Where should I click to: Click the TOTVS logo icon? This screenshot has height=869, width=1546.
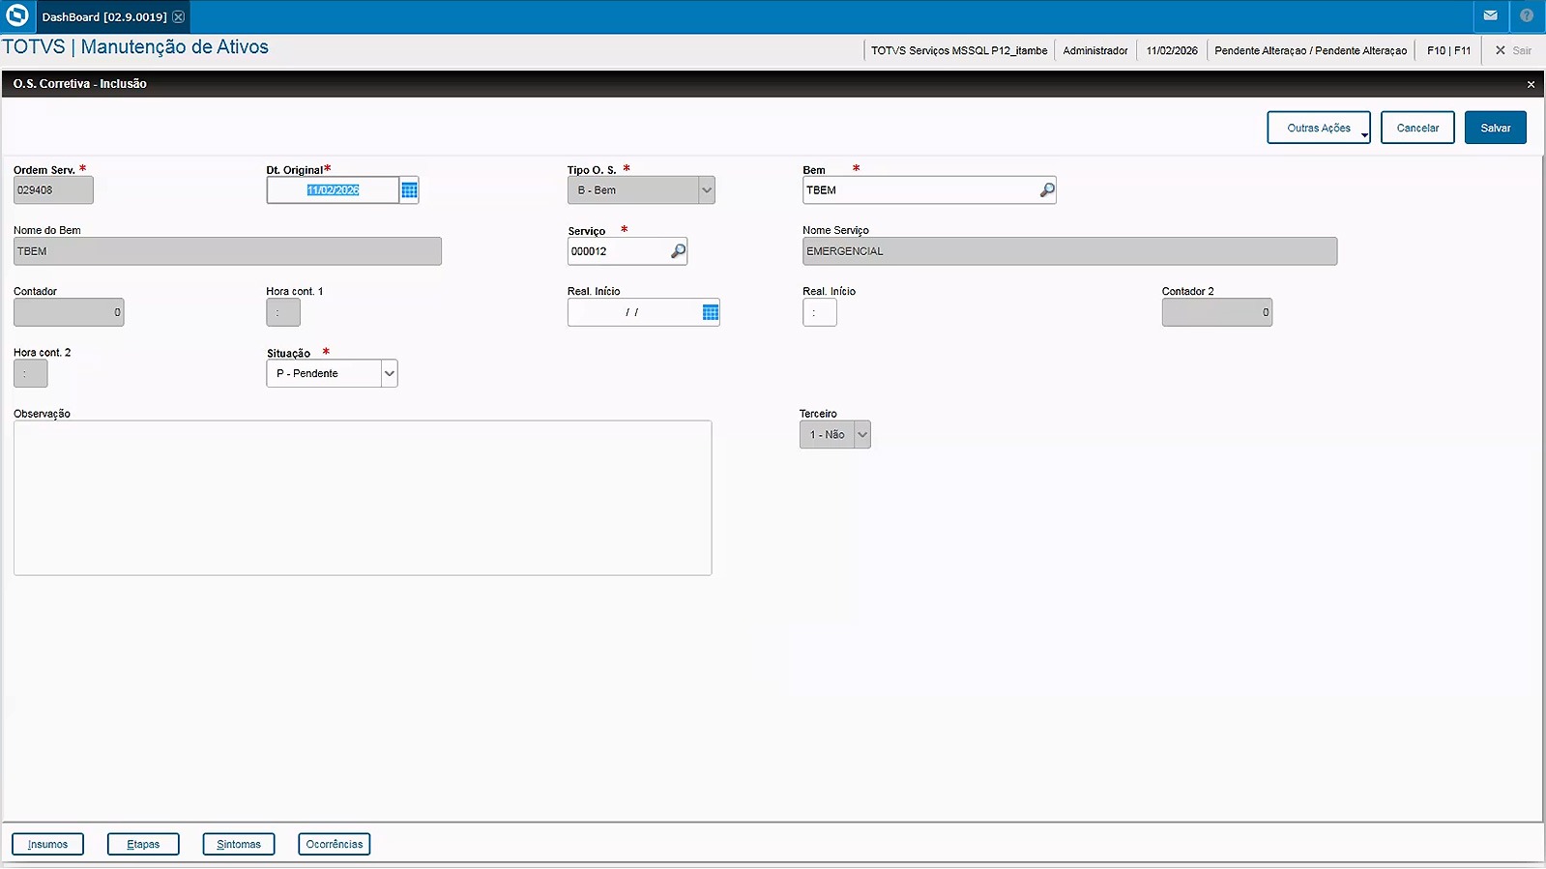tap(16, 16)
